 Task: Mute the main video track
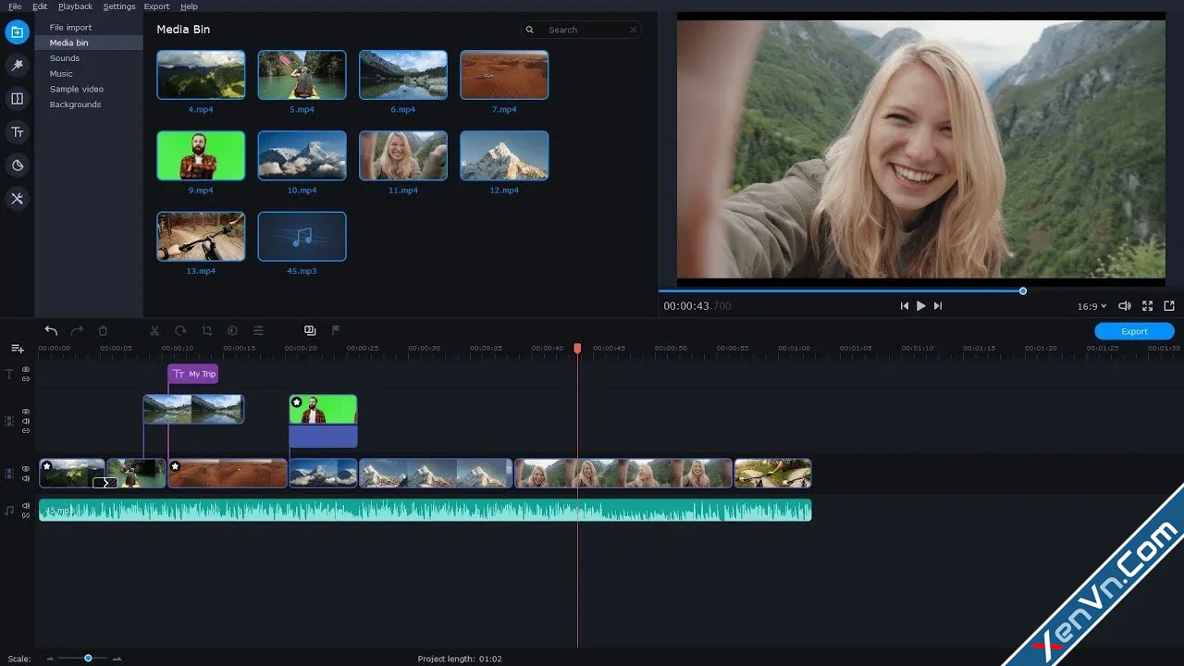26,478
